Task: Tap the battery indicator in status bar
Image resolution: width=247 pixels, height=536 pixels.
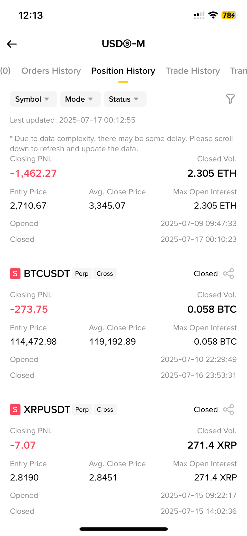Action: [x=229, y=15]
